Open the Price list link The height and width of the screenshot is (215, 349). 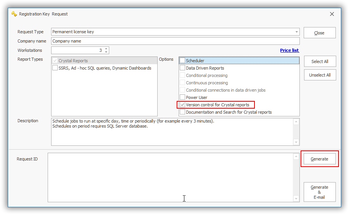click(289, 50)
